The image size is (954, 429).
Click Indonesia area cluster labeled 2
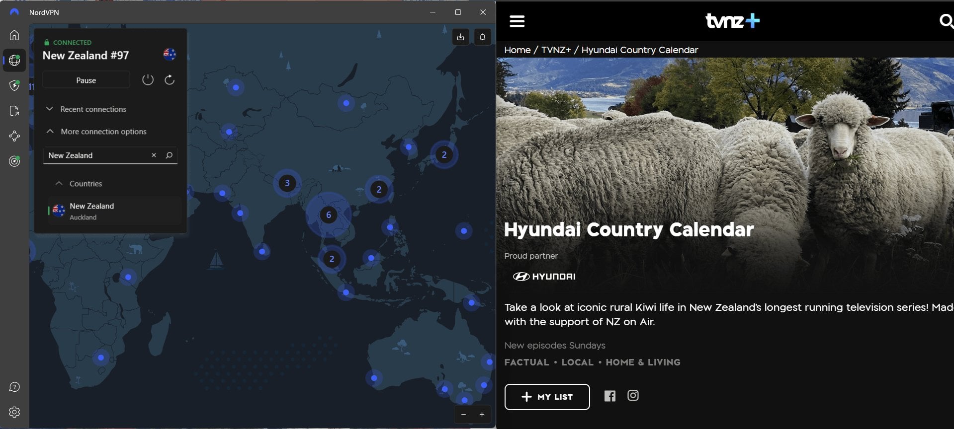pyautogui.click(x=332, y=259)
